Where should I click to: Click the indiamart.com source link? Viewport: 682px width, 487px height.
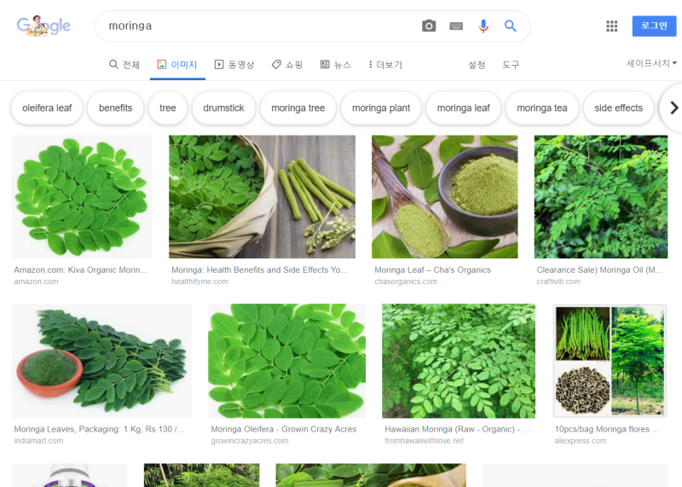tap(38, 441)
